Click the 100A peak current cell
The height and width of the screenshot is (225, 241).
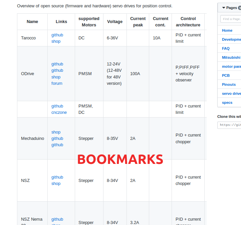tap(138, 74)
